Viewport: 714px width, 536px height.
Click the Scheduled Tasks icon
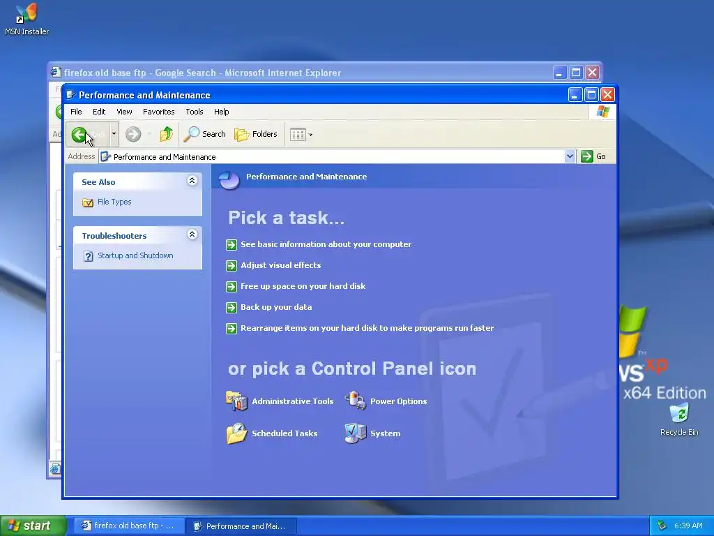(236, 433)
